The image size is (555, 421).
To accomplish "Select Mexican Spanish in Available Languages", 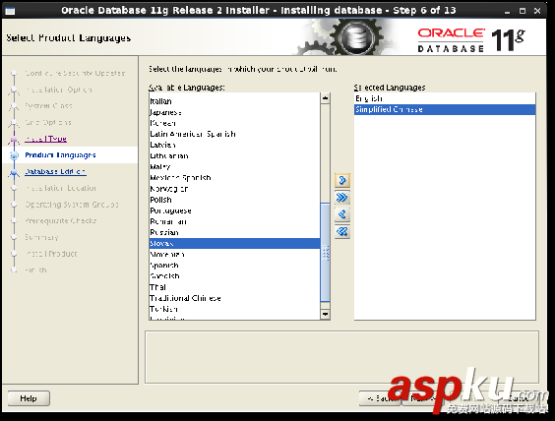I will pyautogui.click(x=234, y=178).
